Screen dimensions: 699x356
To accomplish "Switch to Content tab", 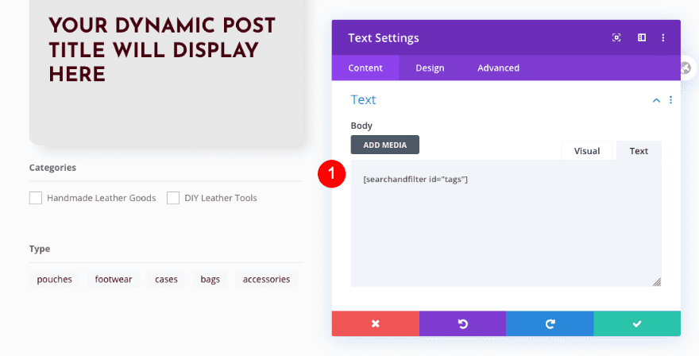I will (x=365, y=68).
